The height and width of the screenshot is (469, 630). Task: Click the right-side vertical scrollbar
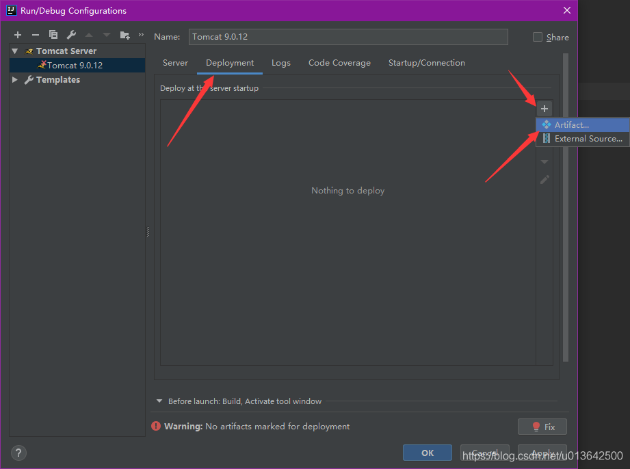pyautogui.click(x=566, y=208)
